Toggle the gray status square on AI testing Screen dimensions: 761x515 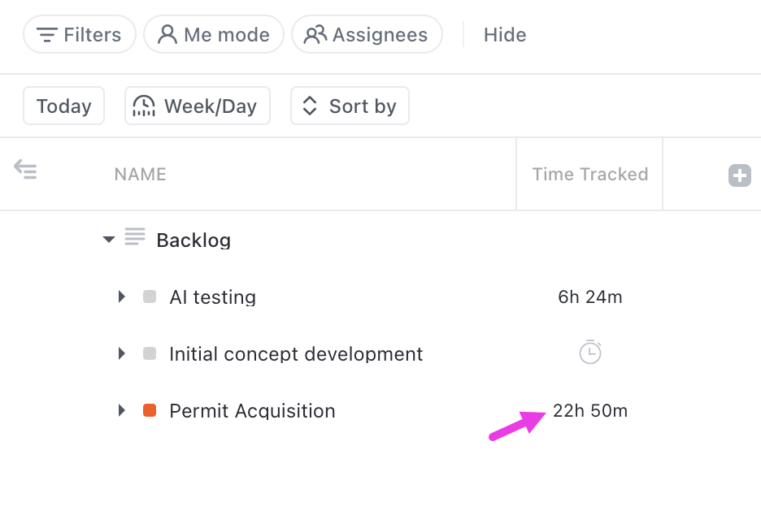[x=149, y=296]
